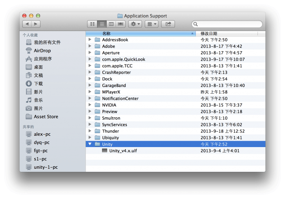
Task: Select list view toggle button
Action: point(102,24)
